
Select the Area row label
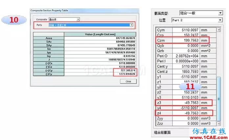[49, 38]
